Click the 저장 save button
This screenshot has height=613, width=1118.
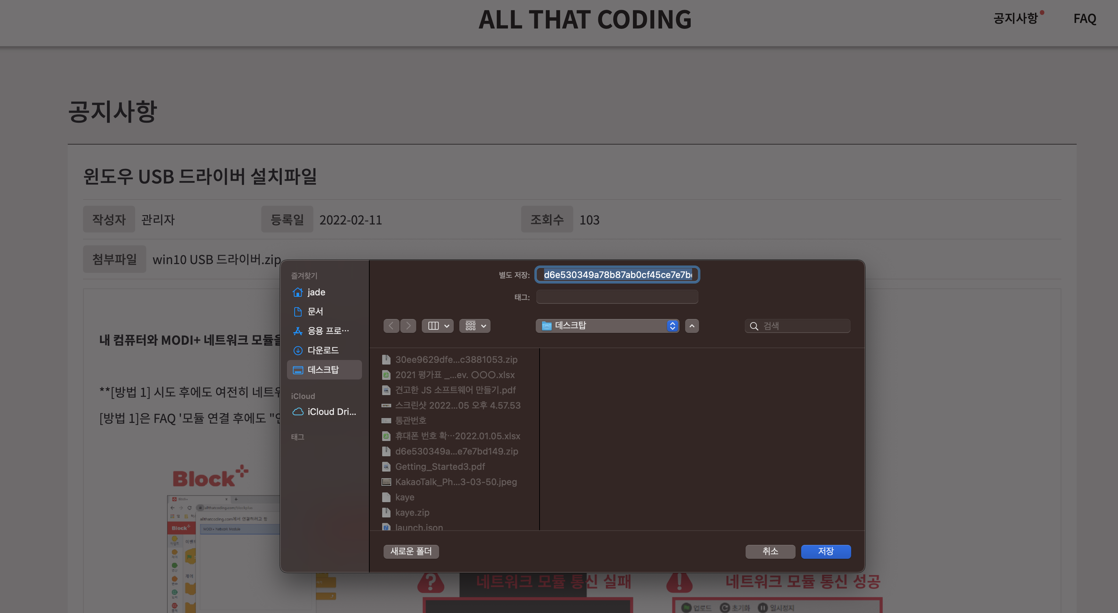825,551
